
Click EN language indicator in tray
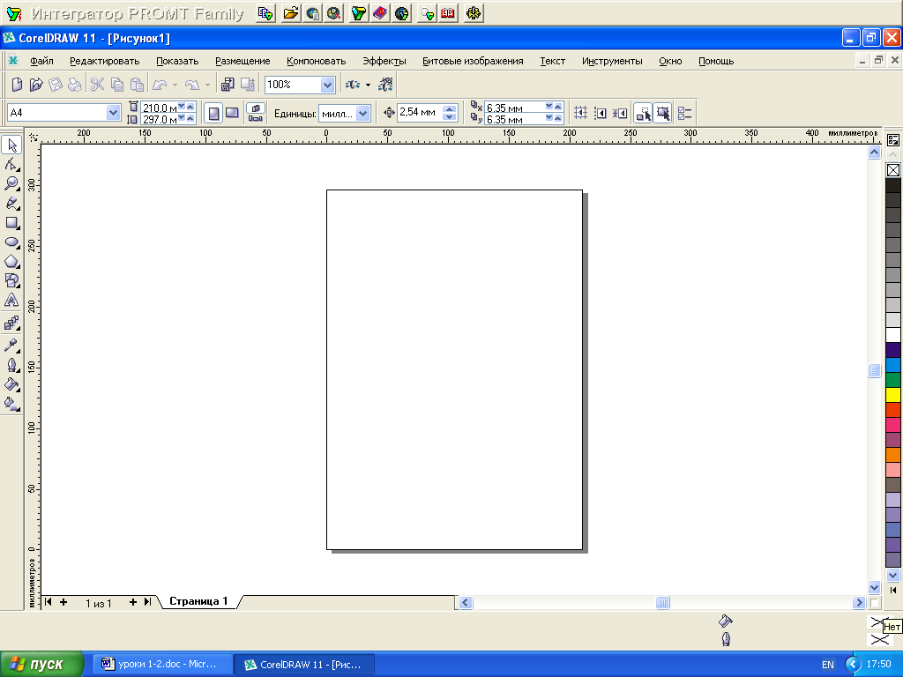pos(827,665)
